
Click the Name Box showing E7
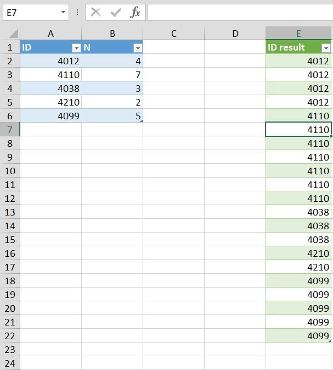(36, 12)
